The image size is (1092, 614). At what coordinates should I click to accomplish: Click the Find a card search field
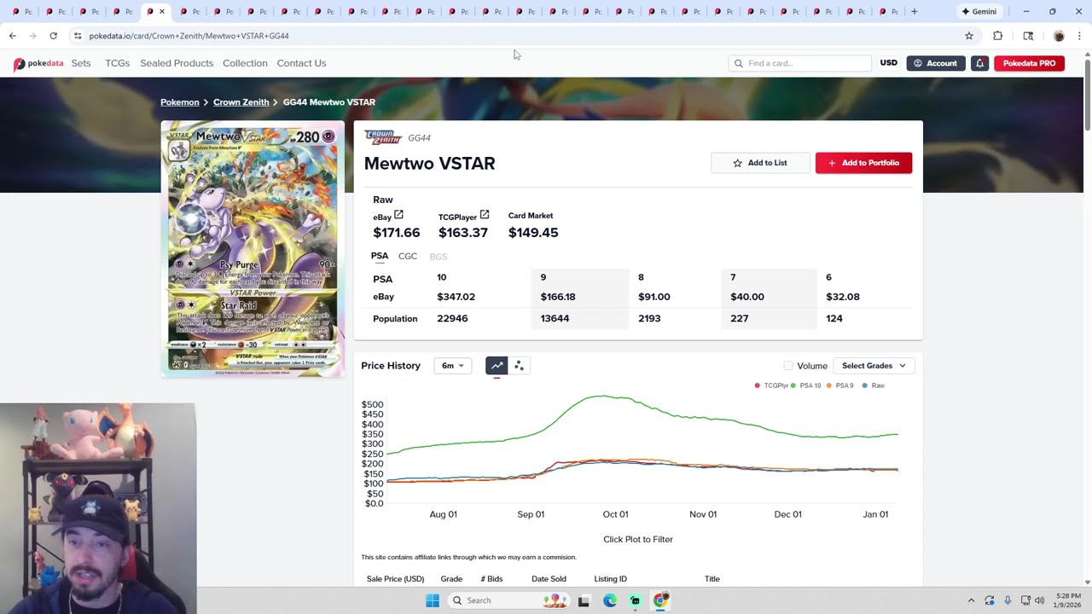pyautogui.click(x=800, y=63)
